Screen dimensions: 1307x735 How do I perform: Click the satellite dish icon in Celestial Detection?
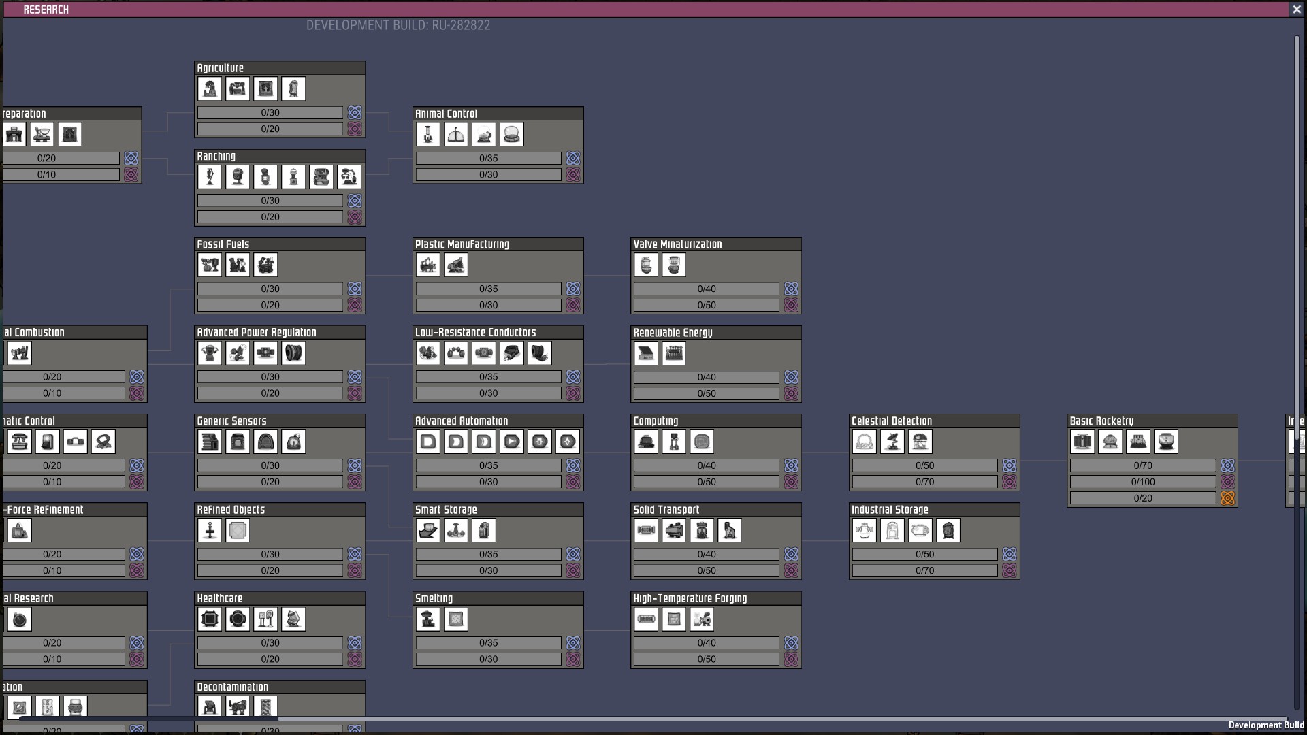(x=892, y=442)
